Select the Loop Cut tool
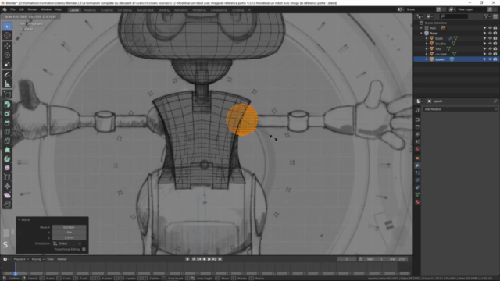This screenshot has width=500, height=281. tap(7, 132)
